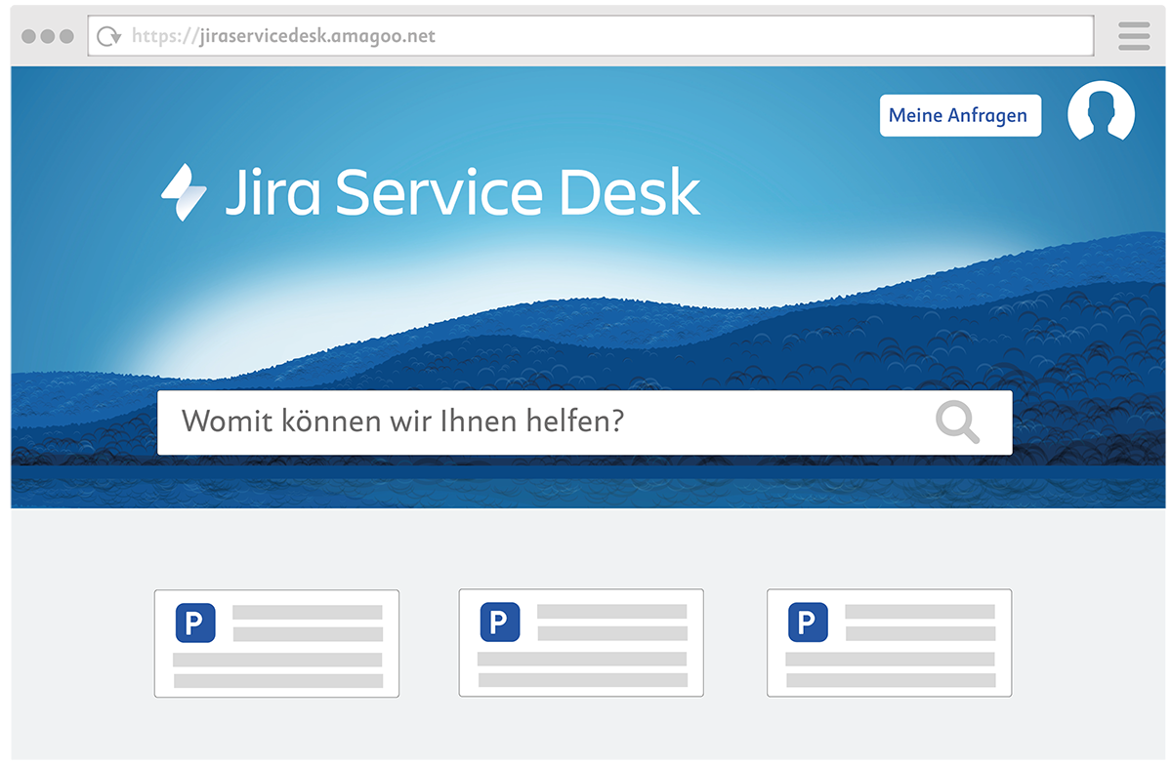This screenshot has height=764, width=1172.
Task: Select the right help topic card
Action: (x=889, y=643)
